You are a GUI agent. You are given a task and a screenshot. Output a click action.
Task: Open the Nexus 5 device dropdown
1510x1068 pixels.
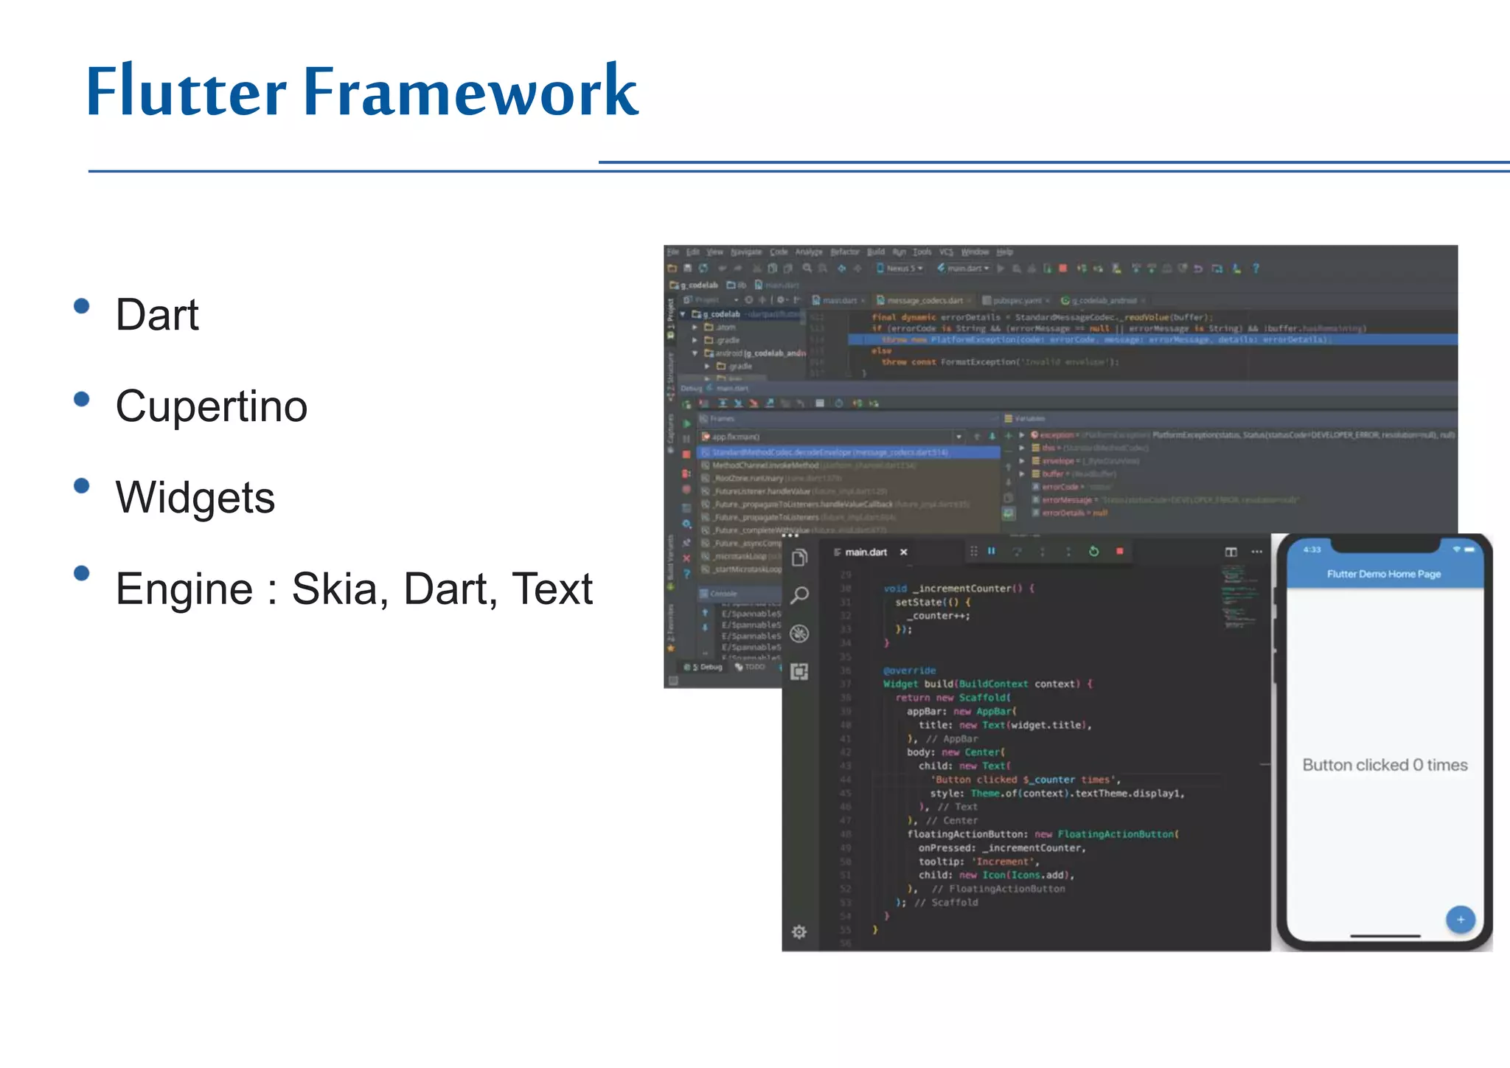900,268
